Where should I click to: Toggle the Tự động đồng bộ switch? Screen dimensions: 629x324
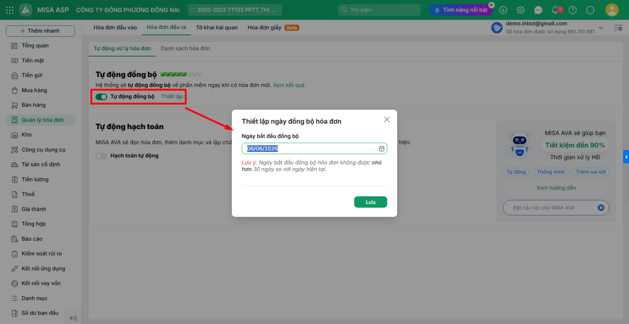[x=101, y=97]
